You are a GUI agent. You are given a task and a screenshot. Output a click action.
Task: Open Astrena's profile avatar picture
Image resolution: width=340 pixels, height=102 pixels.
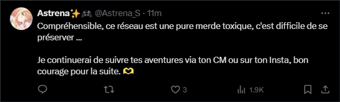21,19
